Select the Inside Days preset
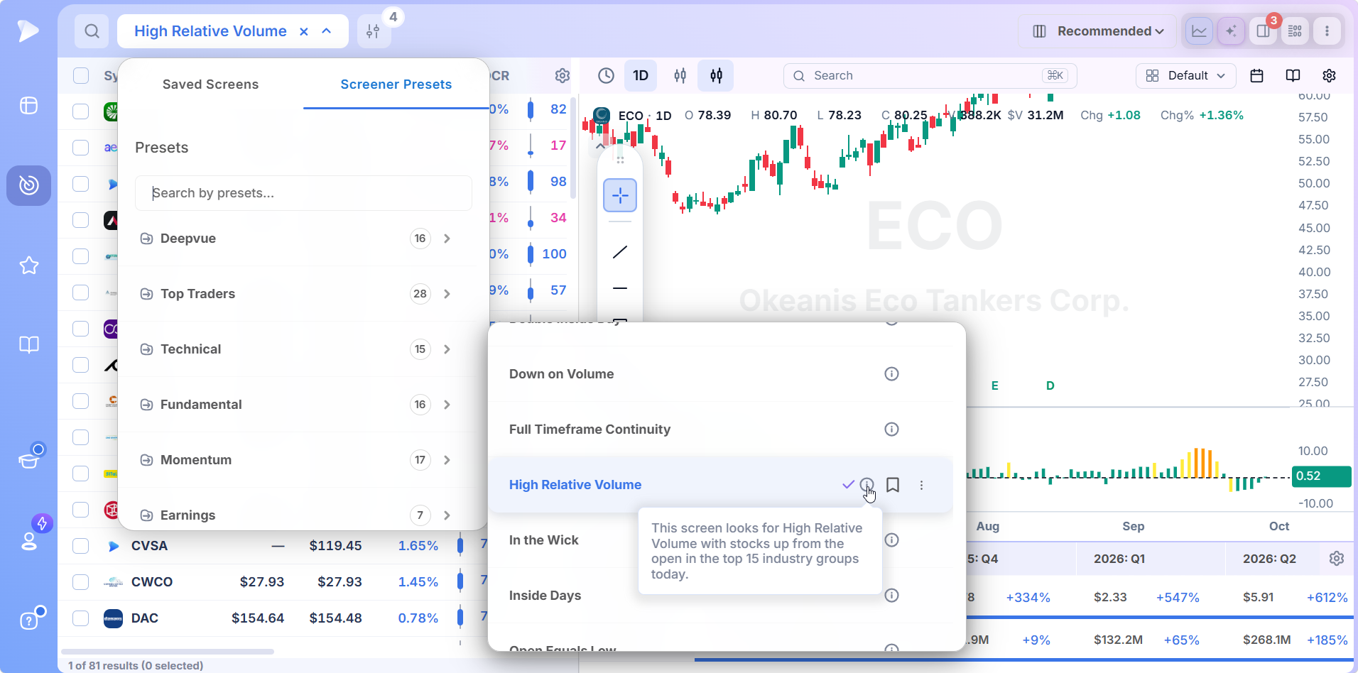The width and height of the screenshot is (1358, 673). pos(545,596)
